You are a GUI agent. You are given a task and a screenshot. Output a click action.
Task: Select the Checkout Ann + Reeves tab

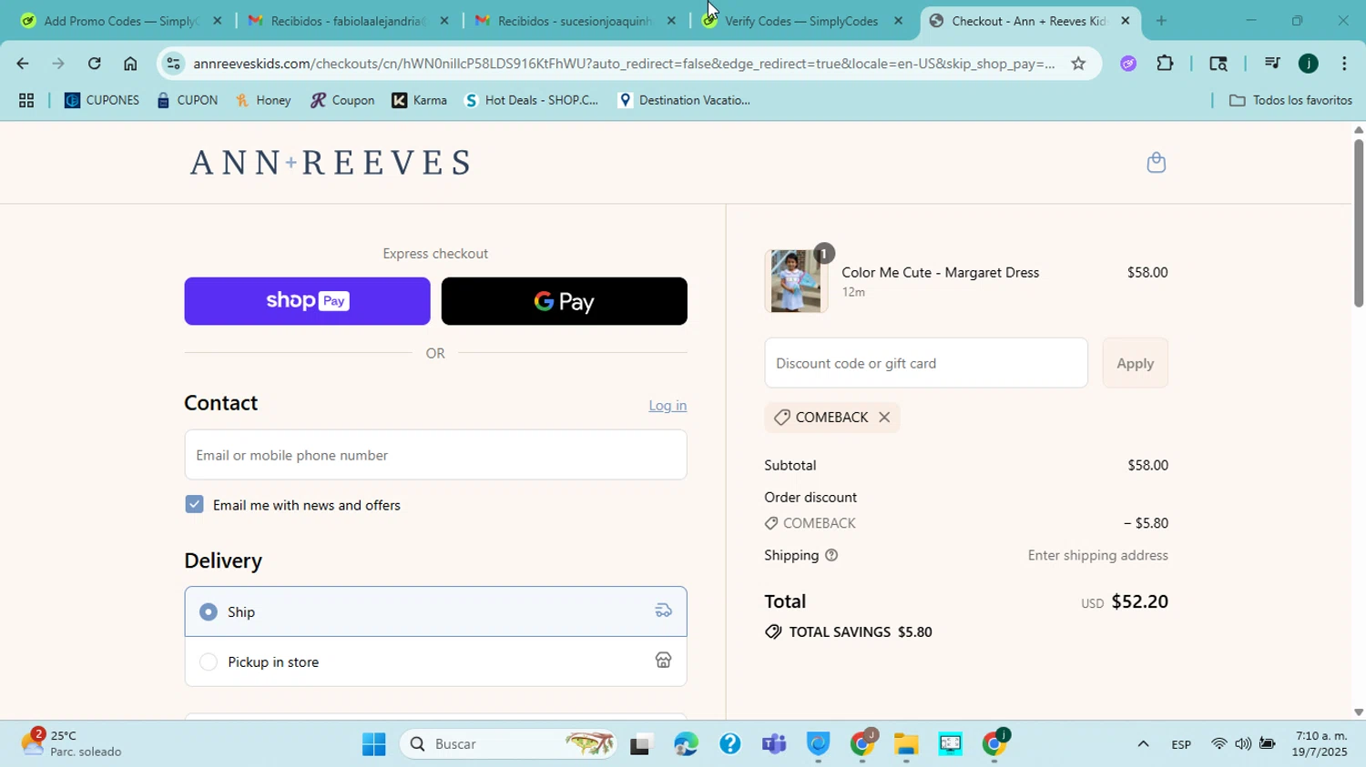pos(1029,21)
